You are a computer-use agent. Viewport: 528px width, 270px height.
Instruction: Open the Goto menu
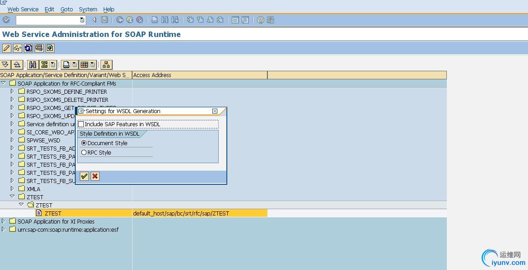pos(67,9)
